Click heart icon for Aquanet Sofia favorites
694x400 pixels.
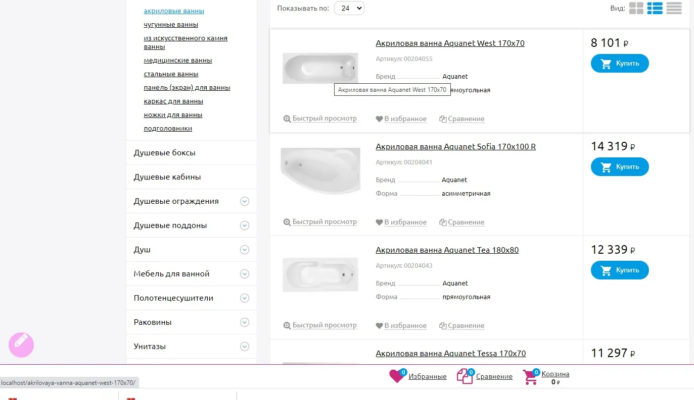379,222
